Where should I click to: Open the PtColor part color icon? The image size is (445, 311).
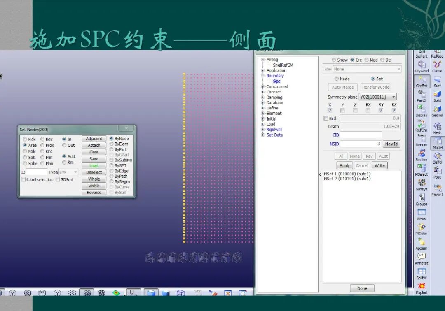coord(422,229)
